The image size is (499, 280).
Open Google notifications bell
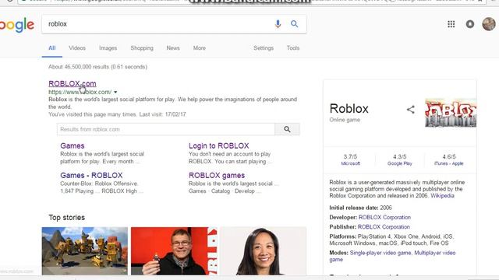click(469, 24)
